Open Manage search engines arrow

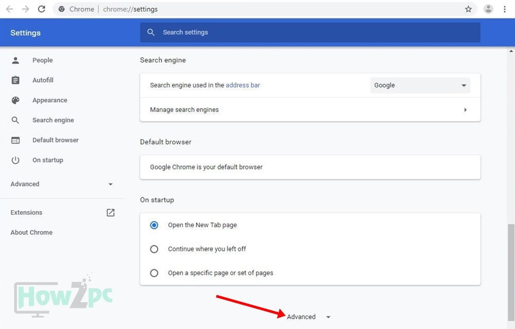(x=466, y=110)
